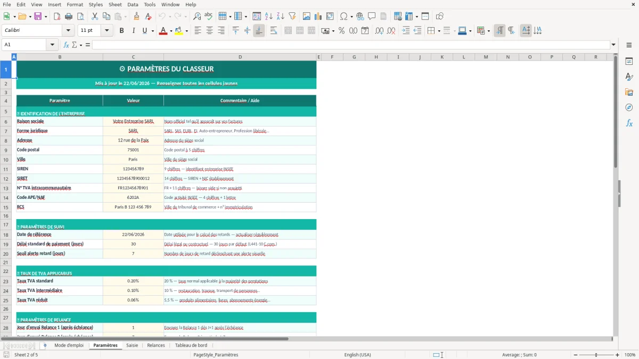
Task: Click the Insert Comment icon
Action: 372,16
